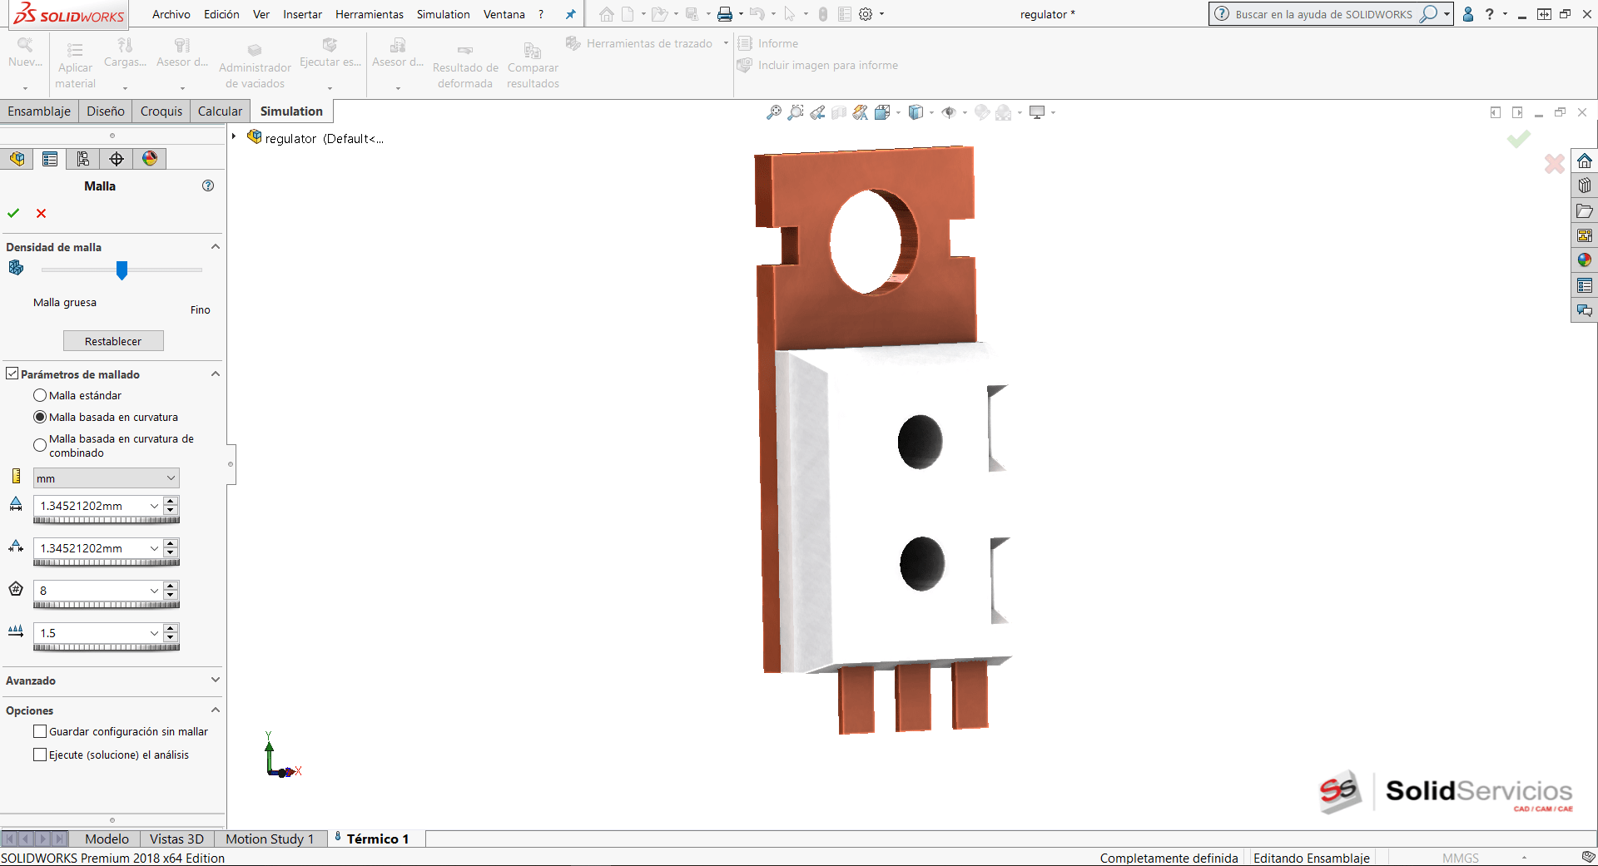The width and height of the screenshot is (1598, 866).
Task: Enable Ejecute (solucione) el análisis checkbox
Action: [40, 755]
